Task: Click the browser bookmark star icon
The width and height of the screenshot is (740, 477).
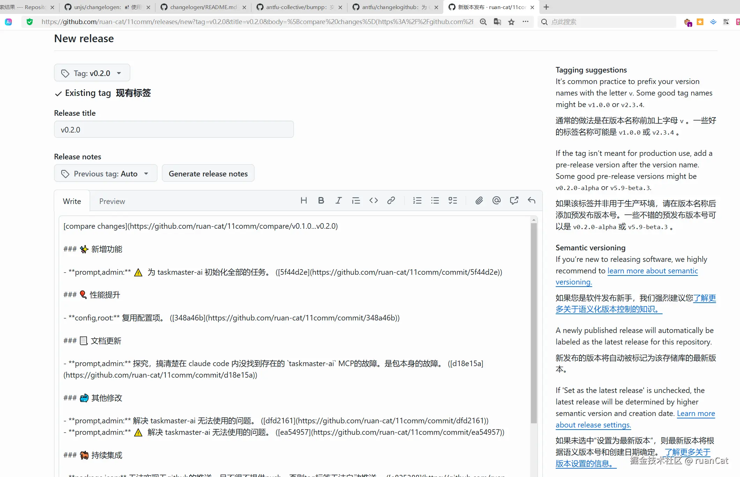Action: (x=511, y=22)
